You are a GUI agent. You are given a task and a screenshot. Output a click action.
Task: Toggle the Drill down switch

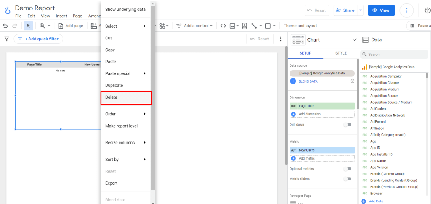coord(348,125)
